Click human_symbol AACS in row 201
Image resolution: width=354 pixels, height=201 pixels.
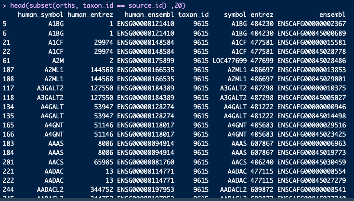point(56,162)
